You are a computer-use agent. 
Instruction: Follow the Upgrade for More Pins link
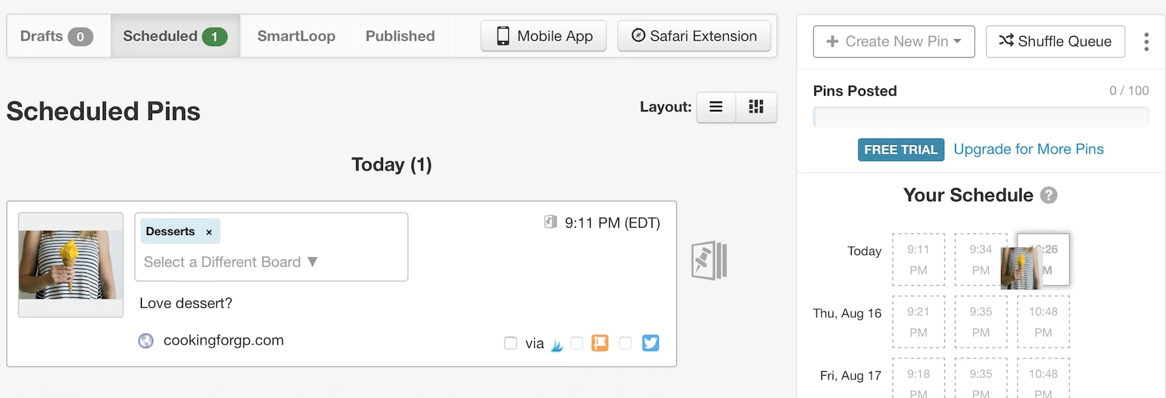pos(1028,149)
